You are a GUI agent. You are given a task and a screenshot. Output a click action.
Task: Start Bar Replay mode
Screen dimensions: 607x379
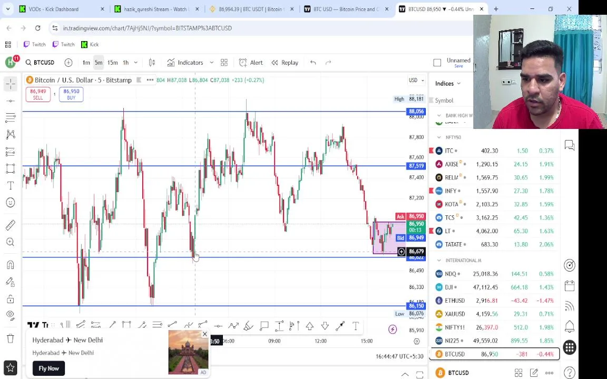click(x=285, y=62)
